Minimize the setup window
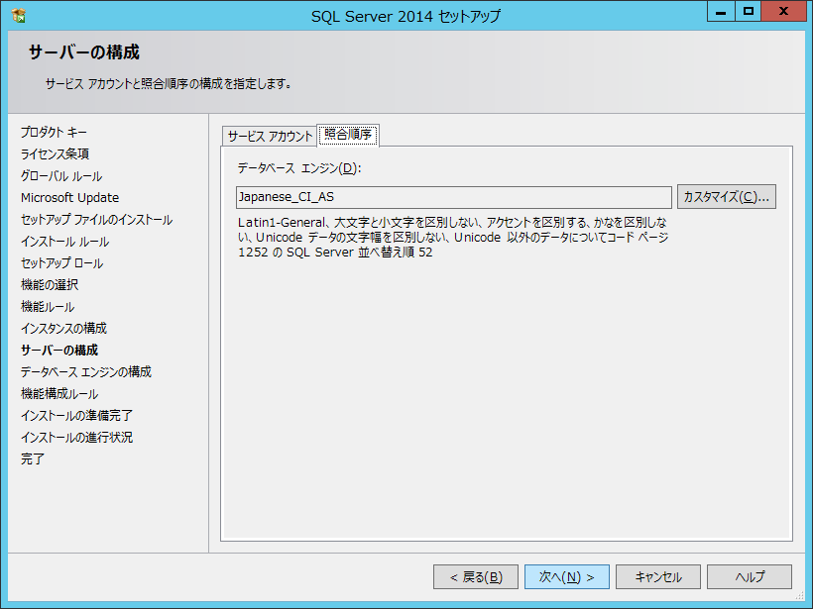The width and height of the screenshot is (813, 609). coord(721,12)
